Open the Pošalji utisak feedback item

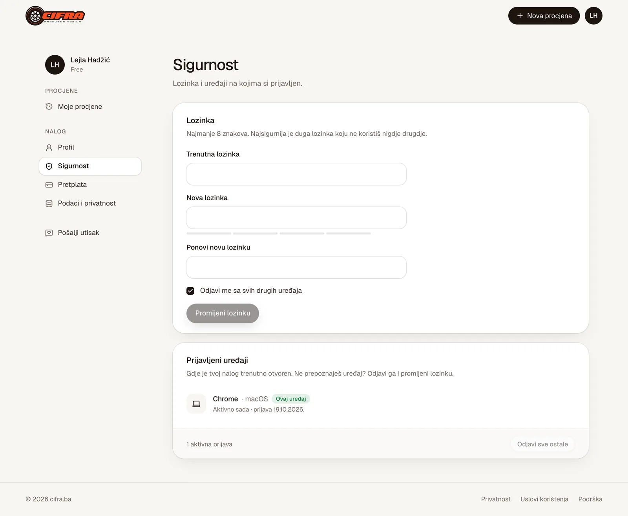[90, 233]
